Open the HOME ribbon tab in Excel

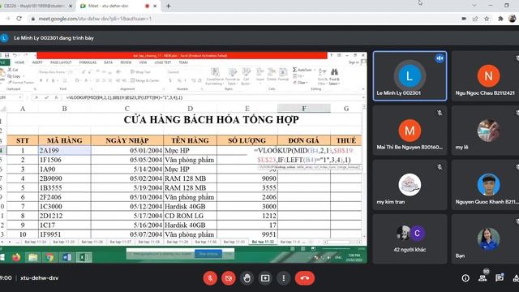(x=19, y=62)
